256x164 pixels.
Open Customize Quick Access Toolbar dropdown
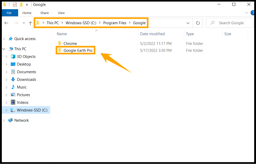click(x=27, y=5)
